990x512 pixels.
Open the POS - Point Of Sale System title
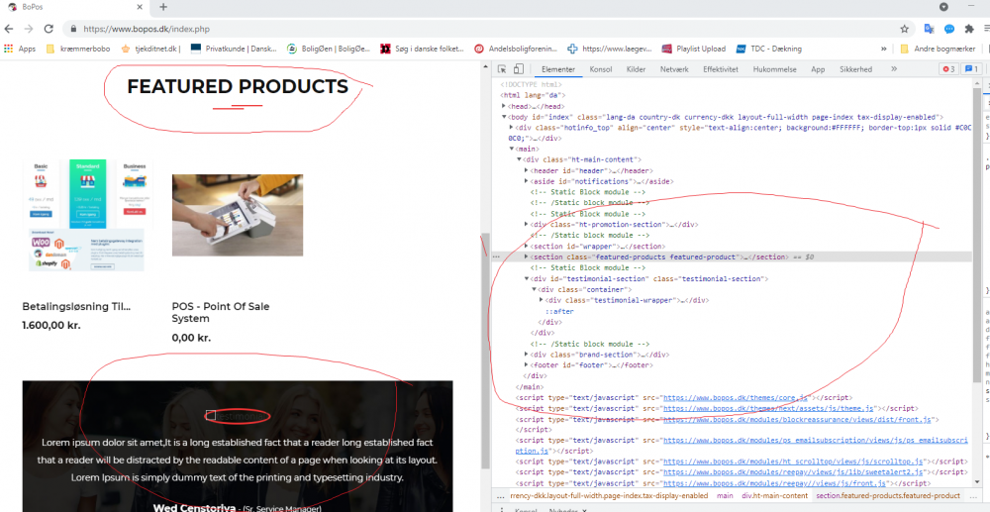point(221,313)
